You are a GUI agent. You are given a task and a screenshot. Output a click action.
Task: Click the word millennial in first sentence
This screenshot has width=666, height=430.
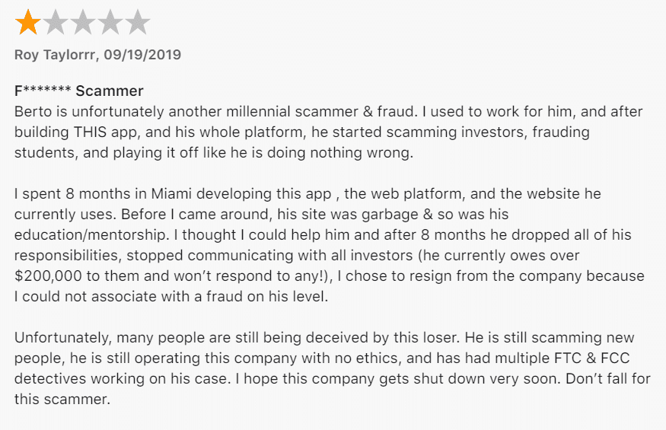[x=258, y=111]
